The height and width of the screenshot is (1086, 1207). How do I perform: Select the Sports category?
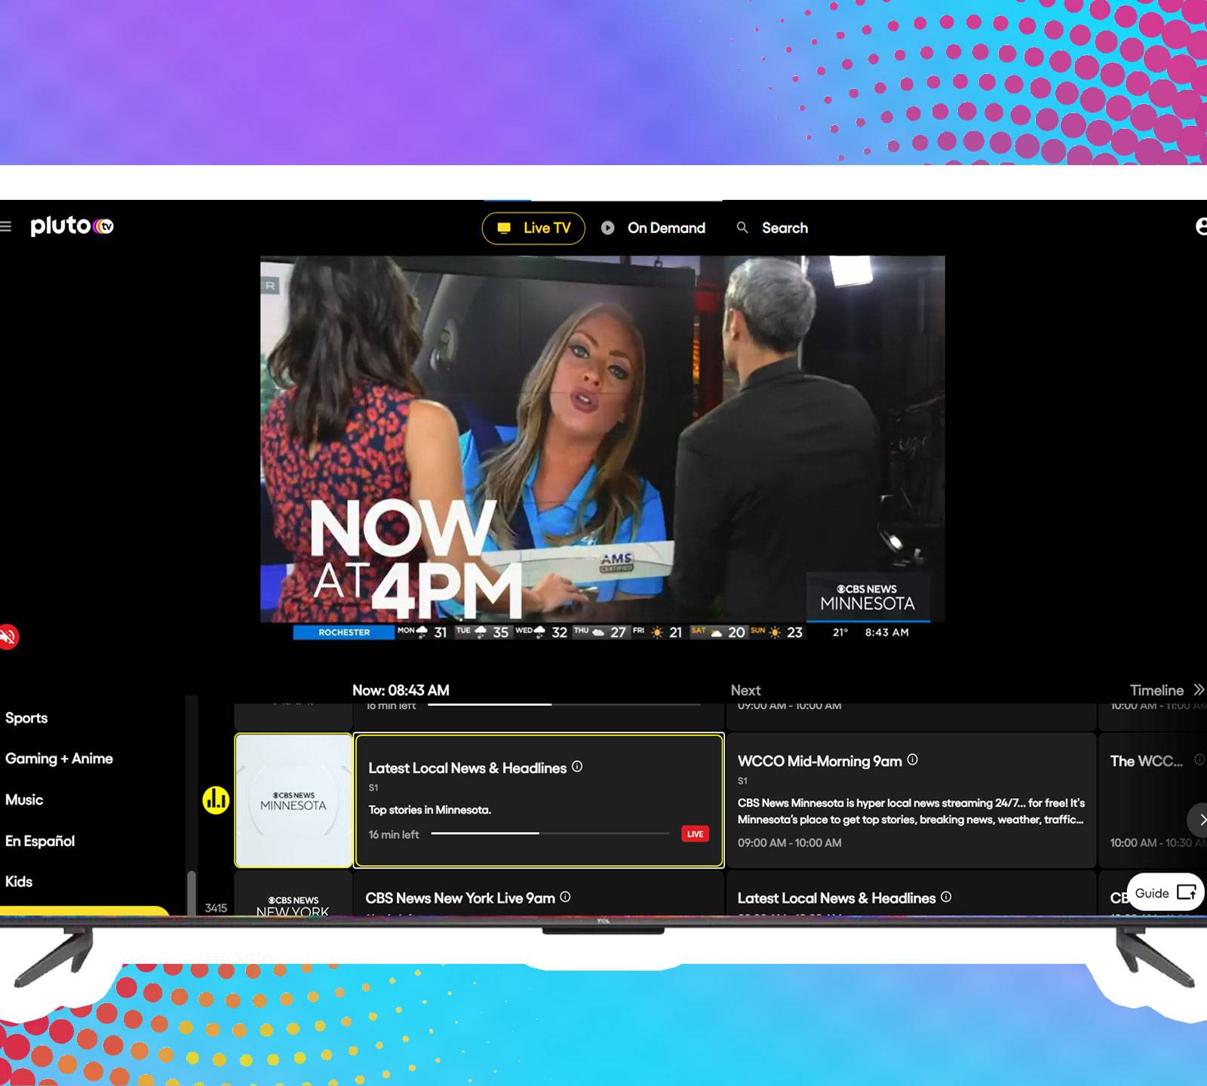[26, 718]
